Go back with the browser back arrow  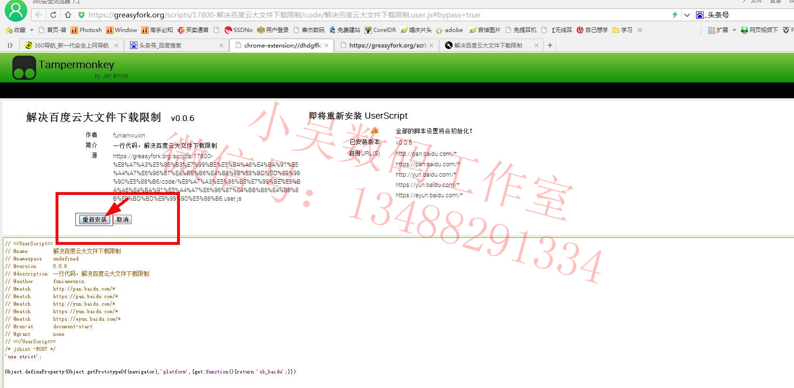click(39, 15)
